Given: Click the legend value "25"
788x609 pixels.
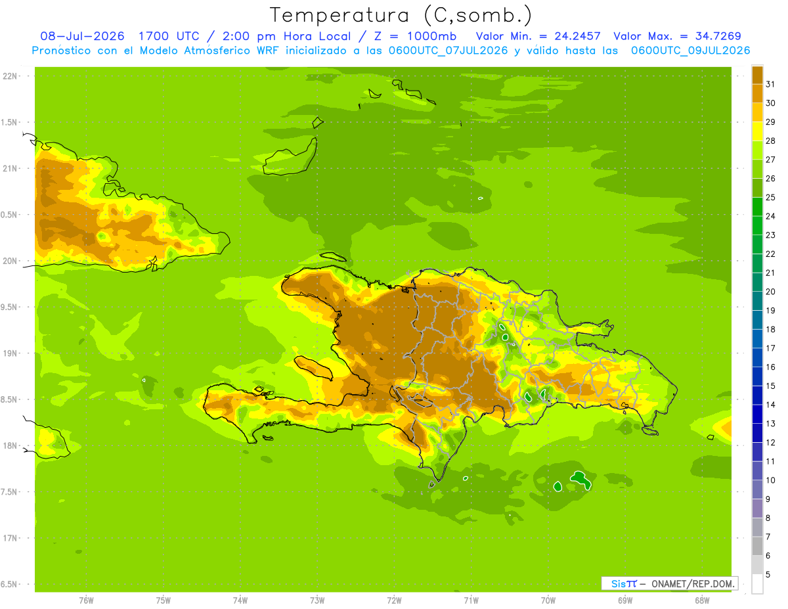Looking at the screenshot, I should point(771,197).
